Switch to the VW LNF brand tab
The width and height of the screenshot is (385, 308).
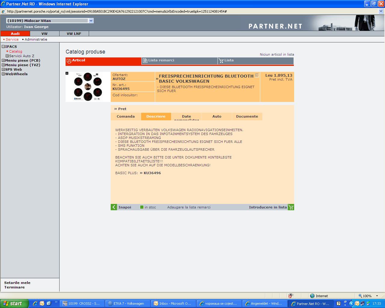tap(74, 34)
